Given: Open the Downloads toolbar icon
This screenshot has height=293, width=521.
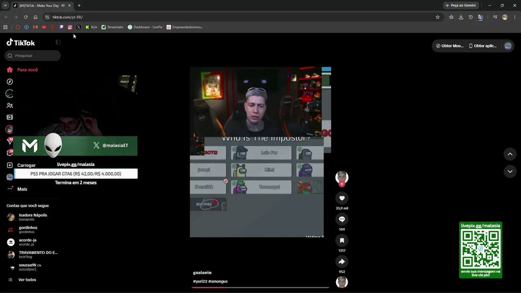Looking at the screenshot, I should 461,17.
